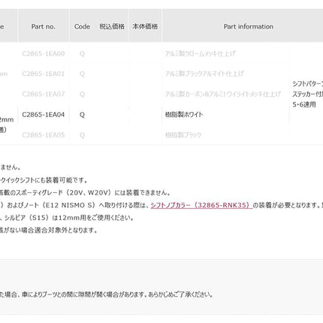This screenshot has width=323, height=323.
Task: Click the boot gap disclaimer text
Action: click(x=107, y=294)
